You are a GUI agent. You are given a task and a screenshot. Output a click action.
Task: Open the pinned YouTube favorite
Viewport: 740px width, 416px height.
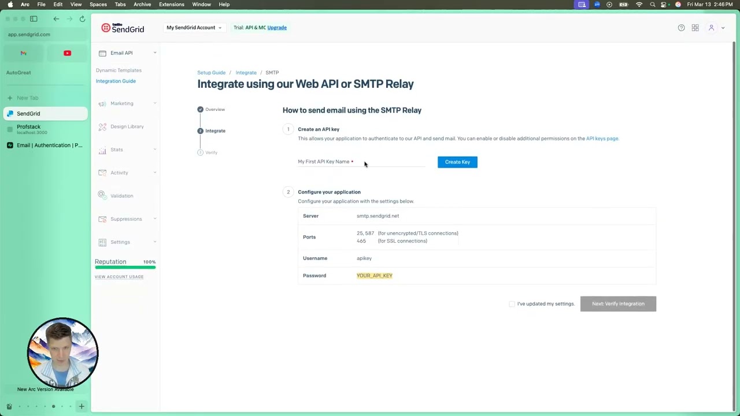[x=67, y=53]
